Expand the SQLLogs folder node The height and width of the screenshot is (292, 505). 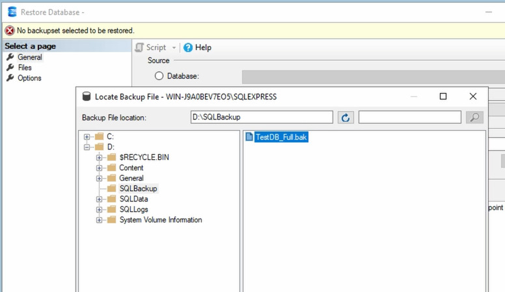[99, 209]
